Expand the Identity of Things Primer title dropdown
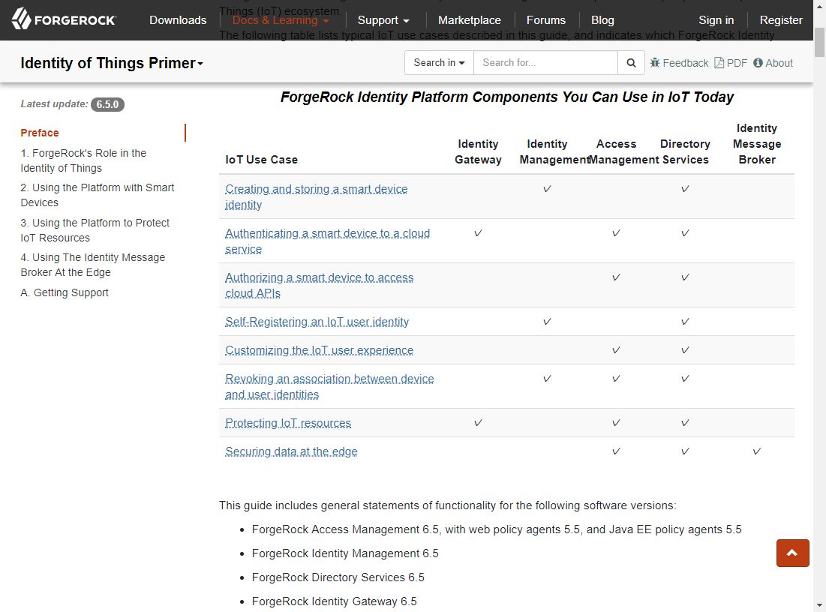 pos(112,64)
